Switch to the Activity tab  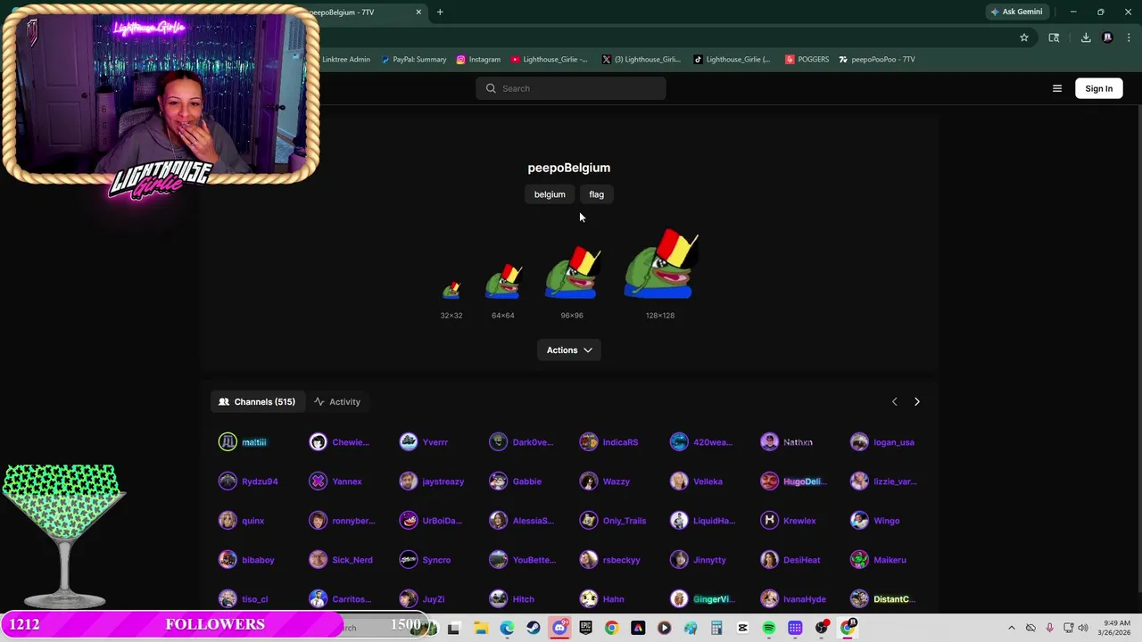[337, 402]
